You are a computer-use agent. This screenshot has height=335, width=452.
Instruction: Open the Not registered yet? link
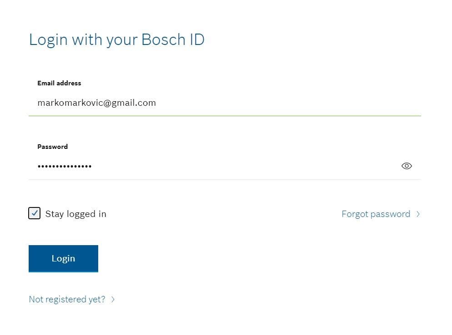click(67, 299)
